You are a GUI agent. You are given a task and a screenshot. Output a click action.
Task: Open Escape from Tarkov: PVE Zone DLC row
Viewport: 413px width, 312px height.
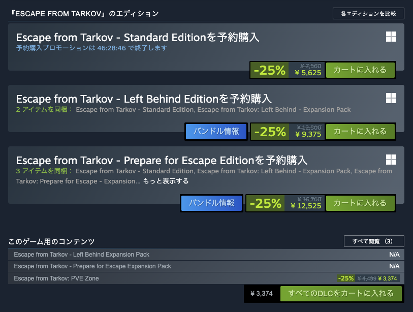[56, 278]
